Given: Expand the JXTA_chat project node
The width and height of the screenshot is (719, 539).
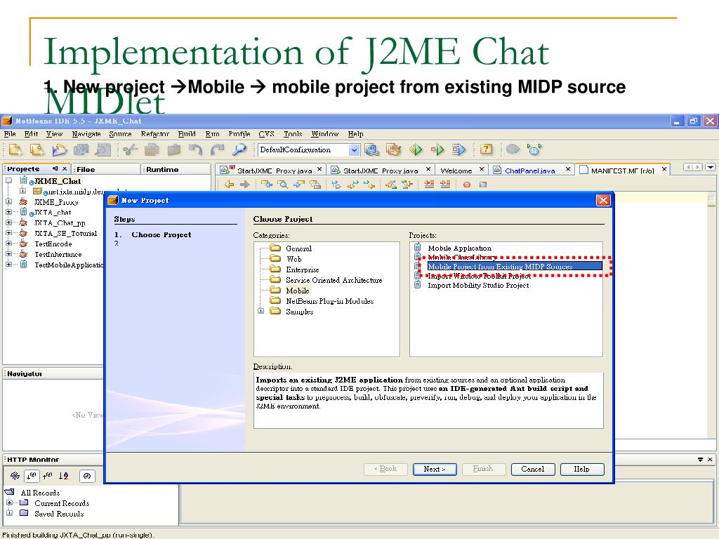Looking at the screenshot, I should tap(8, 212).
